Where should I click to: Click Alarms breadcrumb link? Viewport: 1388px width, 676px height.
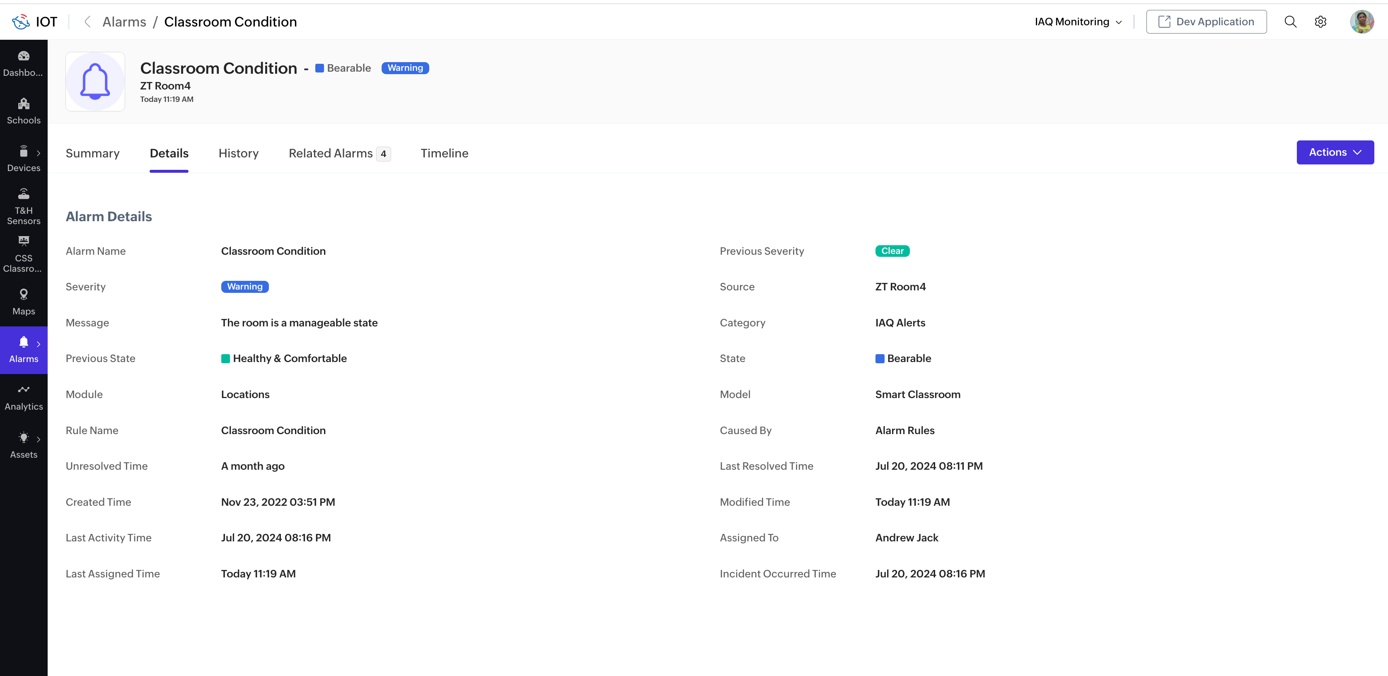tap(124, 22)
